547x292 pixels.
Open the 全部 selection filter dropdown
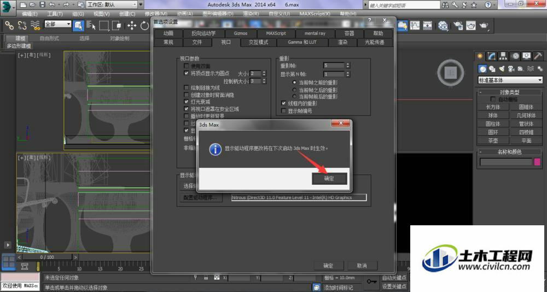tap(57, 24)
